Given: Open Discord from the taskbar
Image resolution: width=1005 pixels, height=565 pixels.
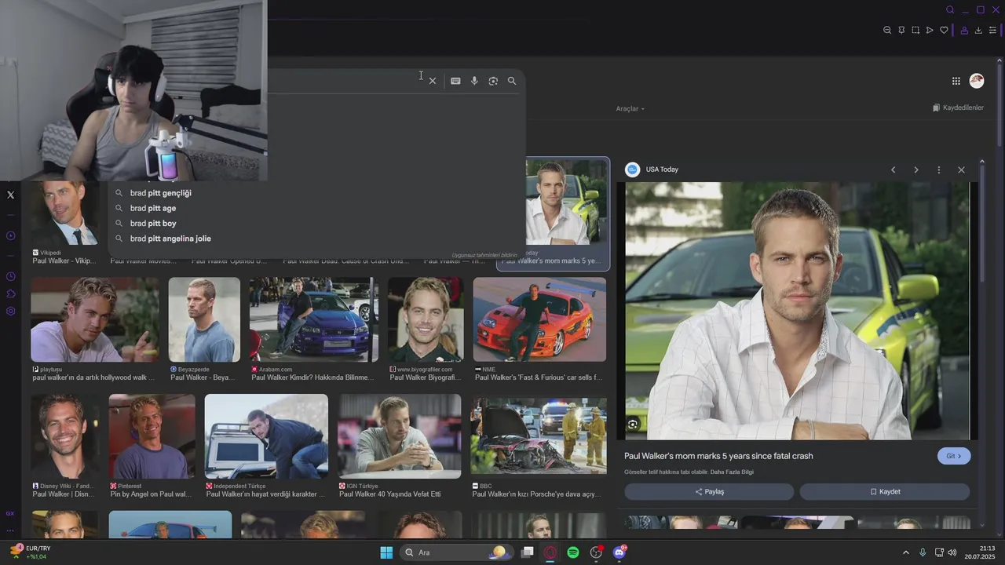Looking at the screenshot, I should (619, 552).
